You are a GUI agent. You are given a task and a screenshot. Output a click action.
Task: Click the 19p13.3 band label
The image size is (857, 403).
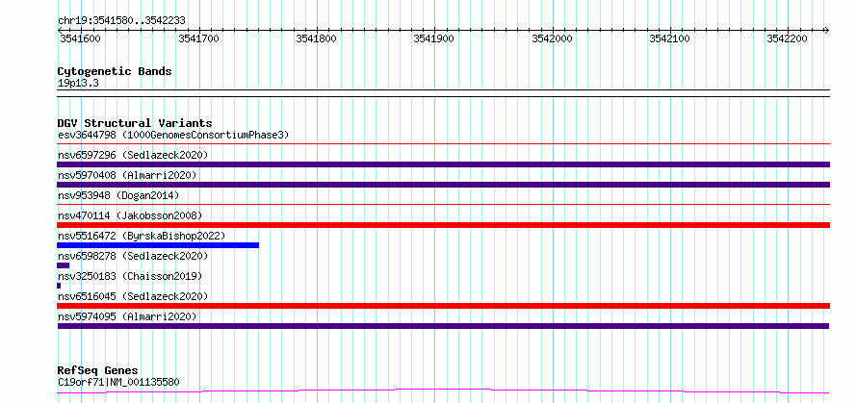[78, 84]
